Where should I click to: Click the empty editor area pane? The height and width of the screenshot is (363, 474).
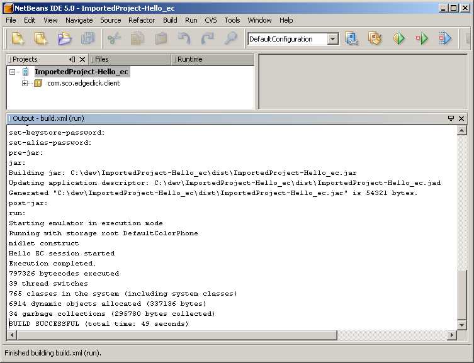coord(363,82)
